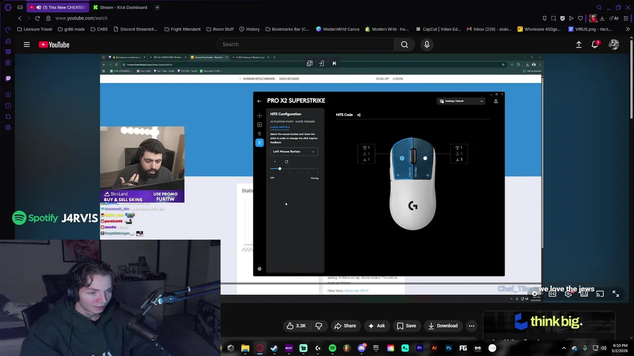
Task: Open the Leisure Travel bookmarks folder
Action: click(x=34, y=29)
